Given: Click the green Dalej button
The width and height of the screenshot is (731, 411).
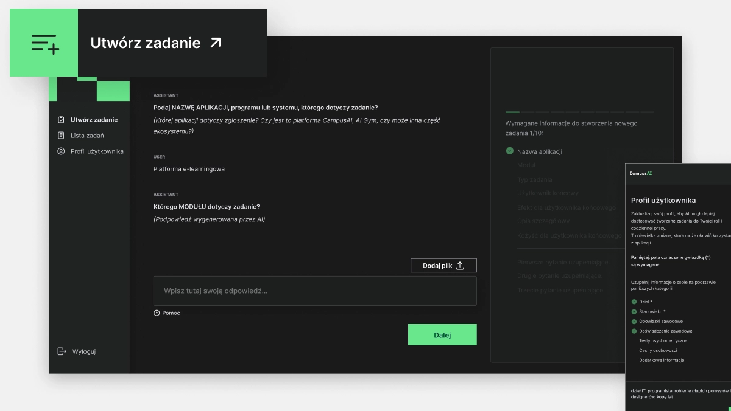Looking at the screenshot, I should (442, 335).
